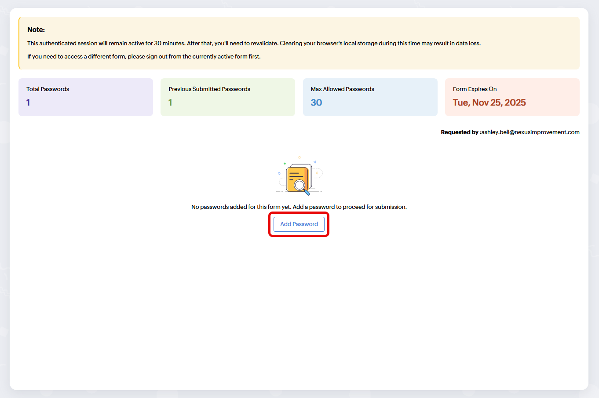This screenshot has width=599, height=398.
Task: Click the 30-minute session note sentence
Action: (x=106, y=43)
